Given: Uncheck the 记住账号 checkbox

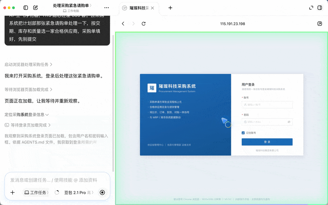Looking at the screenshot, I should click(x=243, y=133).
